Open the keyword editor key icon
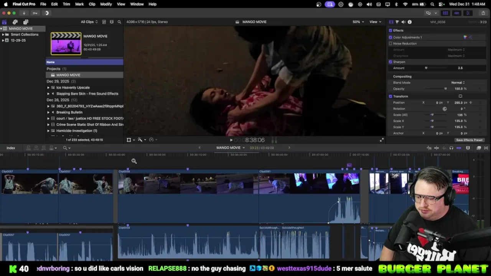The height and width of the screenshot is (276, 491). tap(35, 13)
